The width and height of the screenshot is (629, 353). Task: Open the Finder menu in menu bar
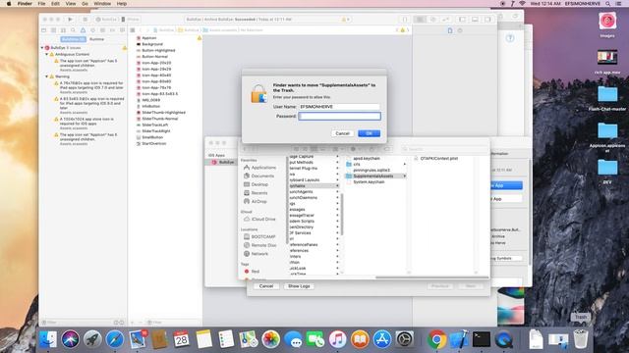click(x=25, y=4)
